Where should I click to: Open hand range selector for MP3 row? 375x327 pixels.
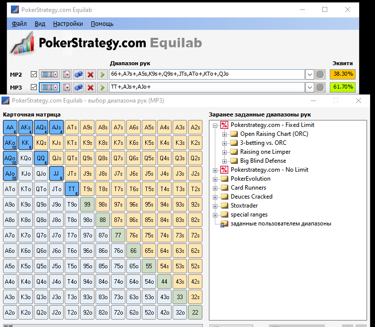click(50, 88)
